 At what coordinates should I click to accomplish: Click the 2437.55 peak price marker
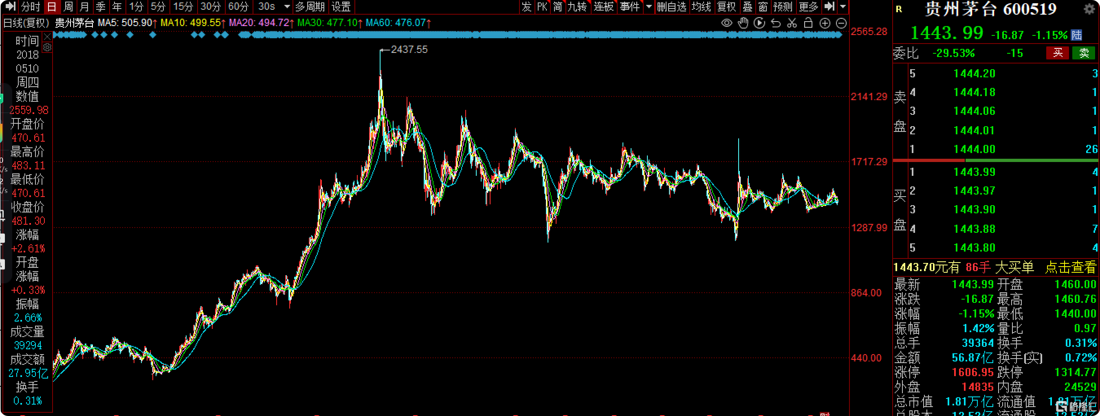(409, 50)
